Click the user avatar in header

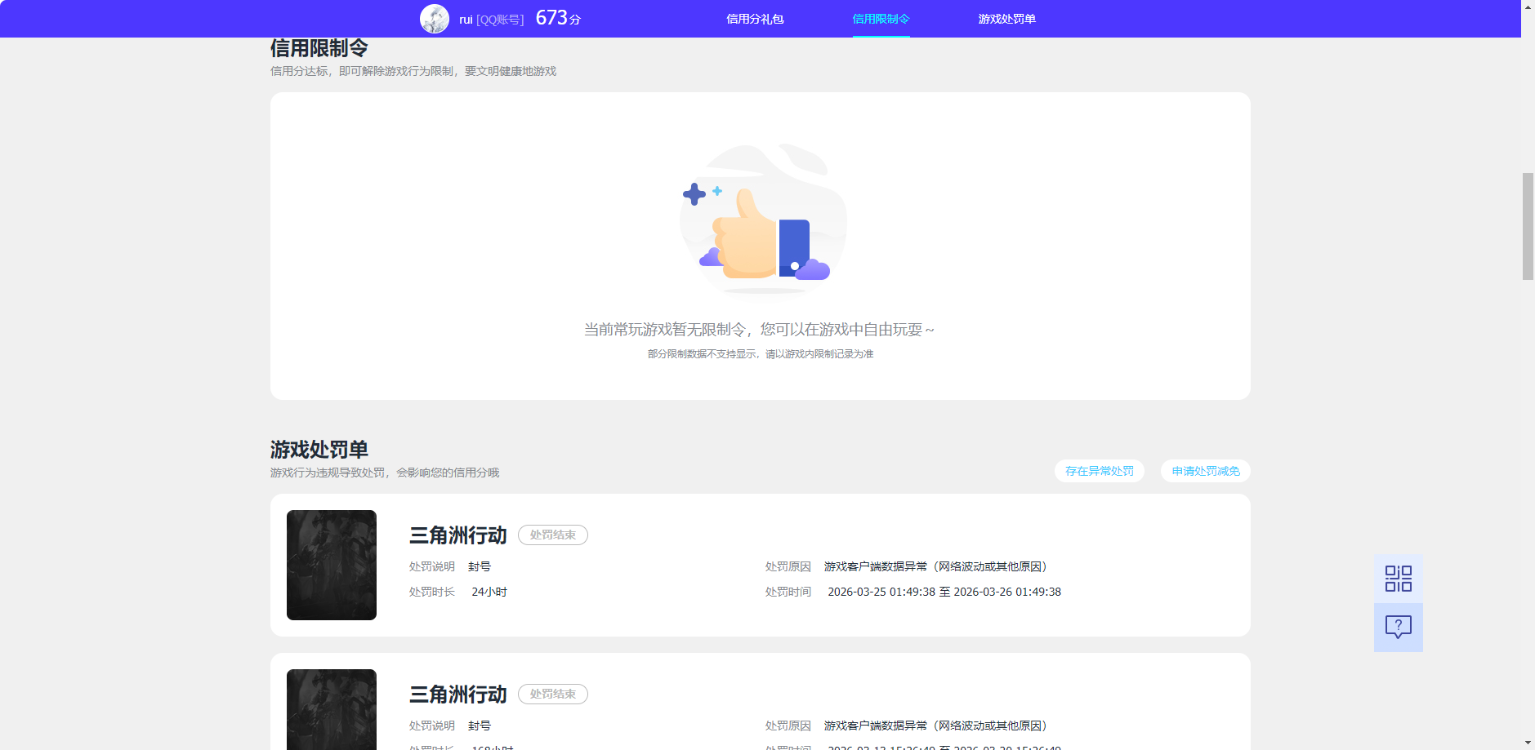coord(435,19)
